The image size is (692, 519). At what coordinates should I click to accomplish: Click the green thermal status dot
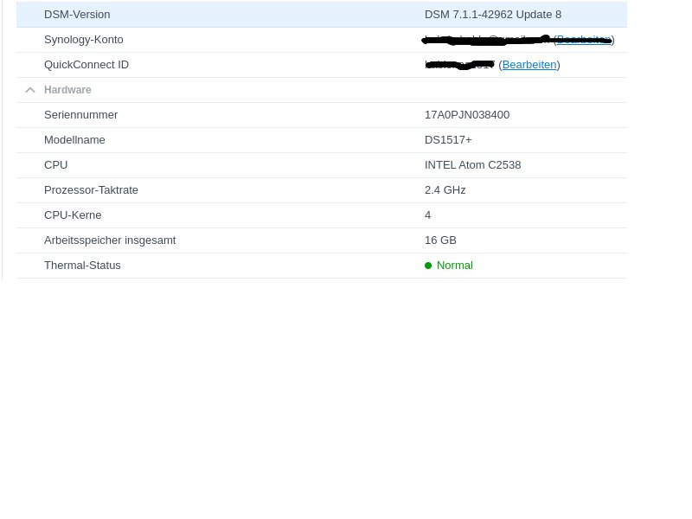[x=428, y=266]
